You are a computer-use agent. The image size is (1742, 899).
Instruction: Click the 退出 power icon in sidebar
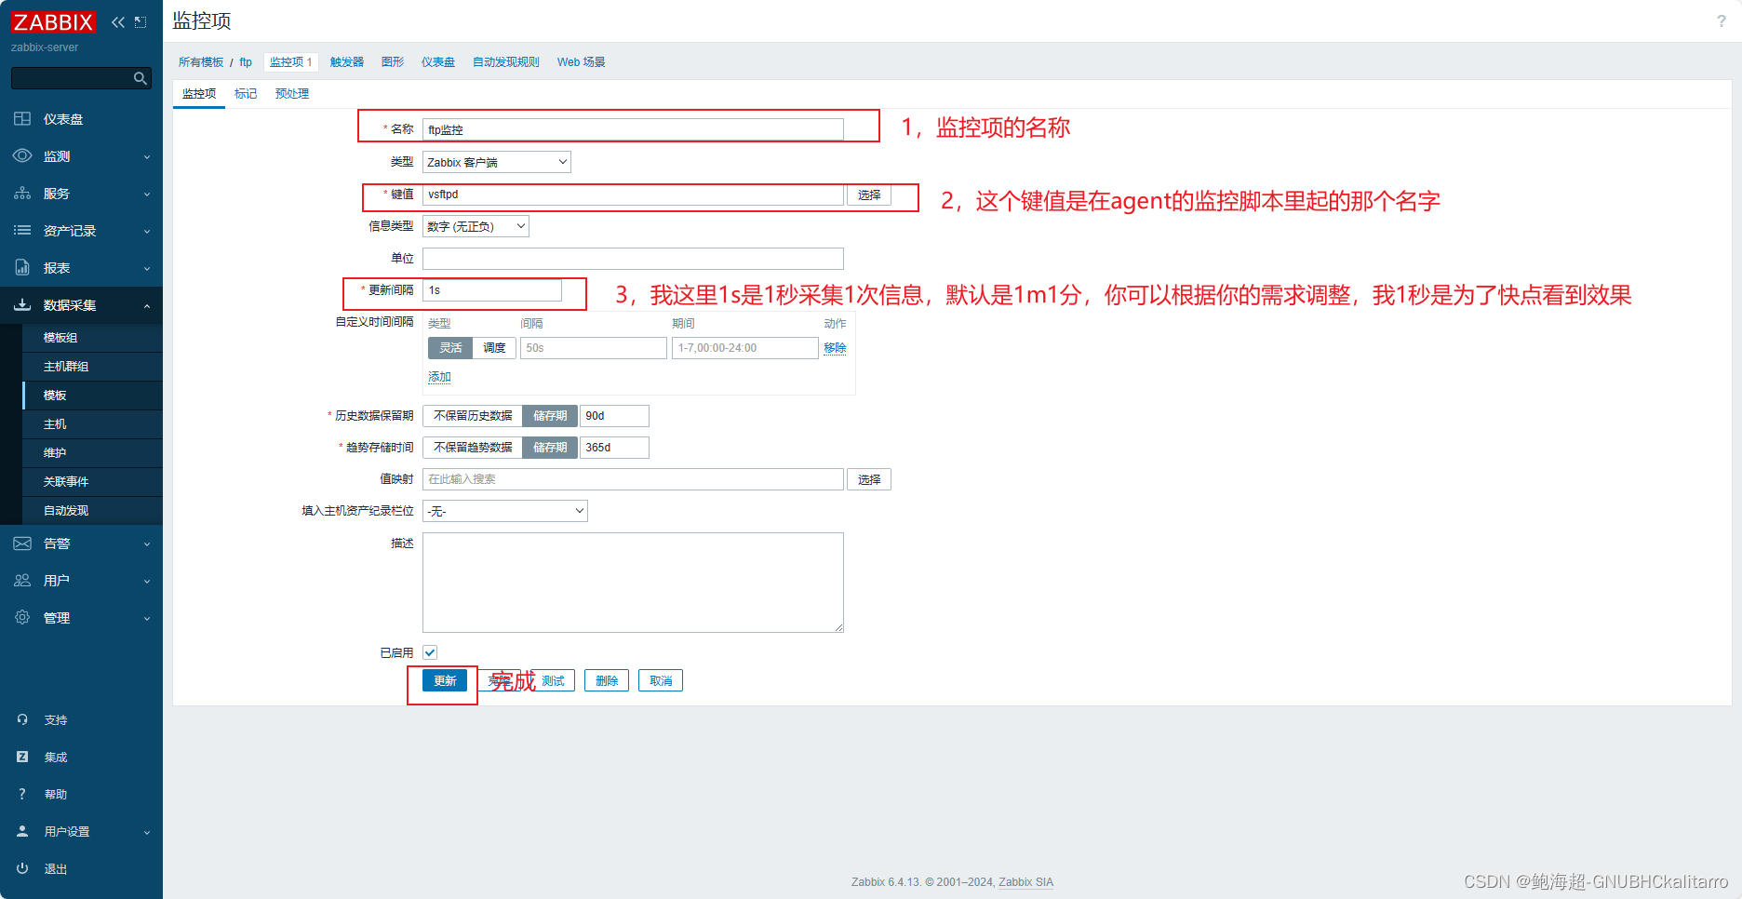point(22,869)
